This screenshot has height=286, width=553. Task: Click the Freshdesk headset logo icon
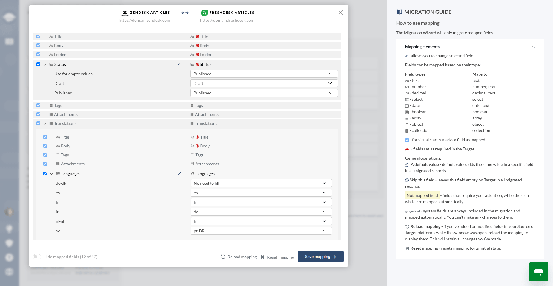pyautogui.click(x=204, y=13)
